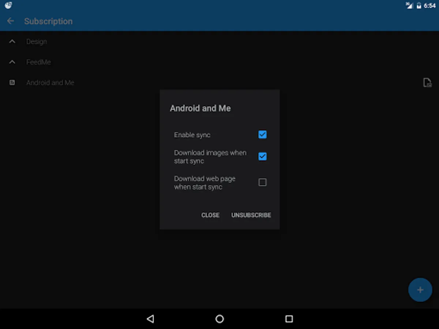Click the CLOSE dialog button
This screenshot has width=439, height=329.
pyautogui.click(x=210, y=215)
